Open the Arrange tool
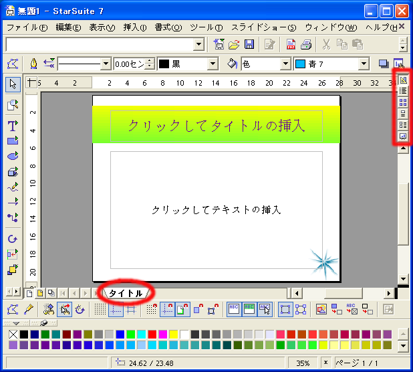 click(13, 270)
